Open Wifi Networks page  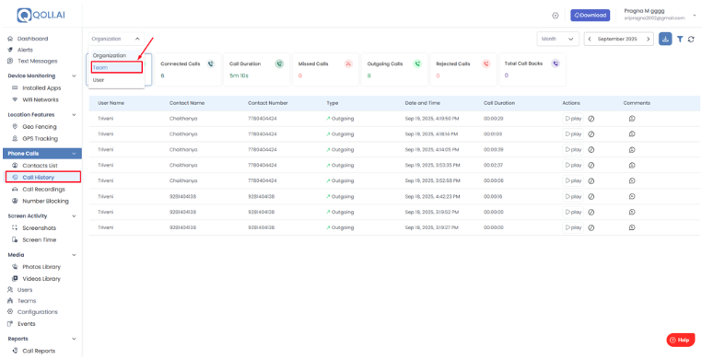(x=41, y=99)
